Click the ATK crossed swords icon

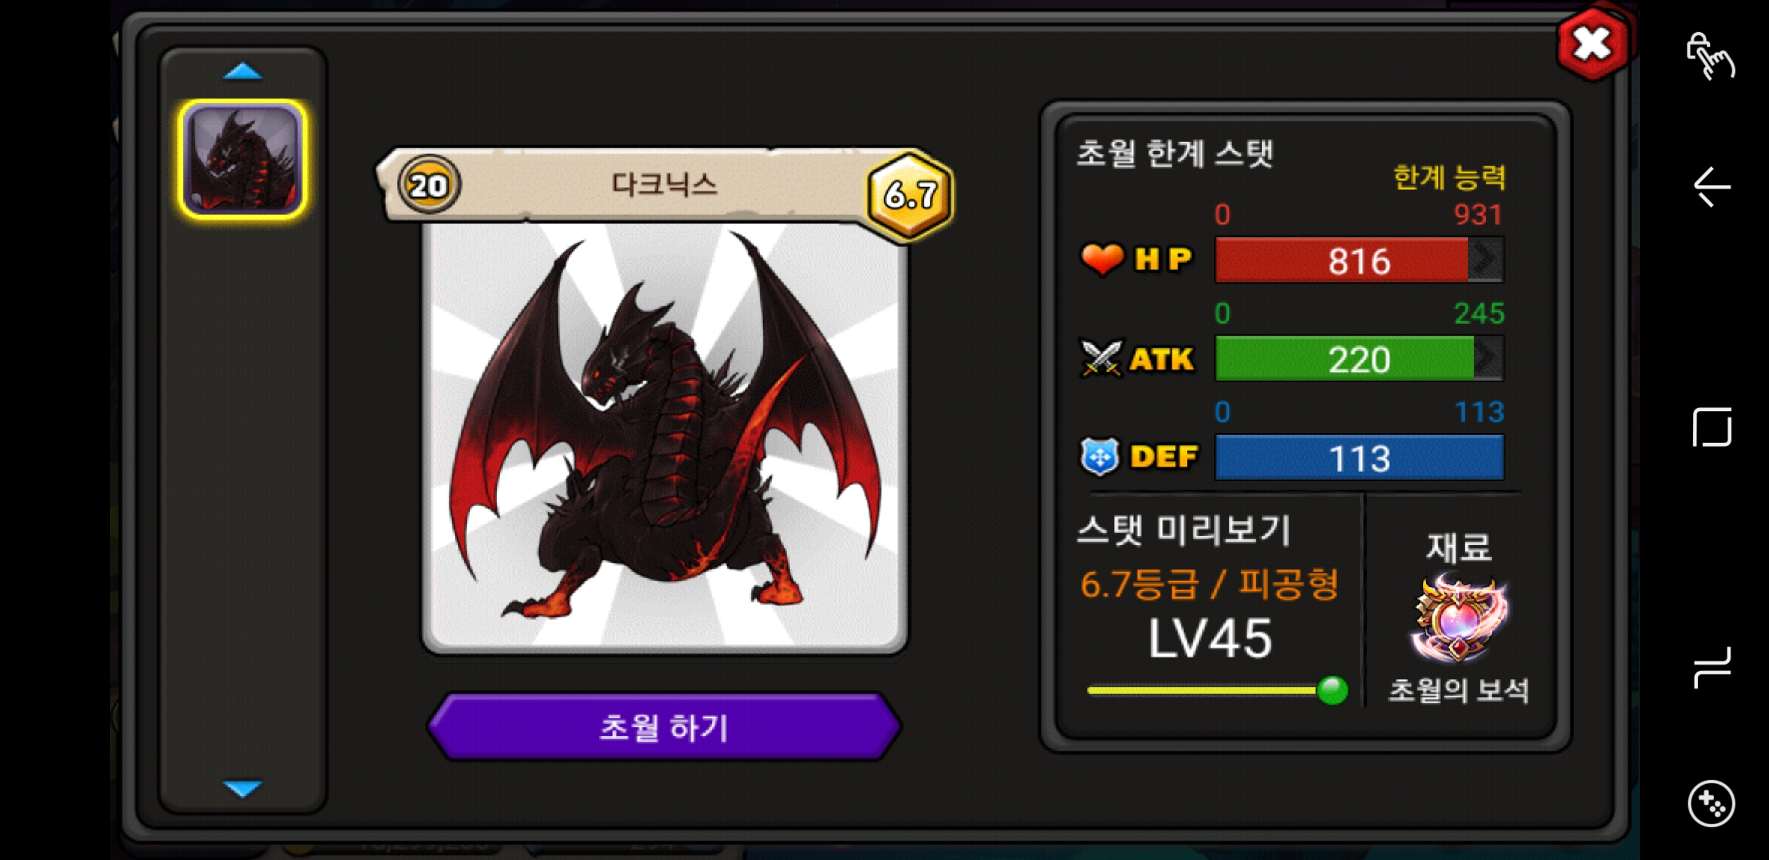tap(1101, 358)
